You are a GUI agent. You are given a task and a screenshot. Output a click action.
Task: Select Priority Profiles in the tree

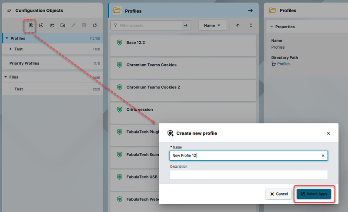[x=24, y=63]
